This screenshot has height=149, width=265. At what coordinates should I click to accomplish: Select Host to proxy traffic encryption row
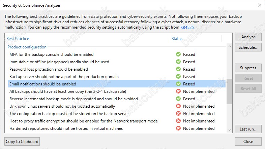click(117, 121)
